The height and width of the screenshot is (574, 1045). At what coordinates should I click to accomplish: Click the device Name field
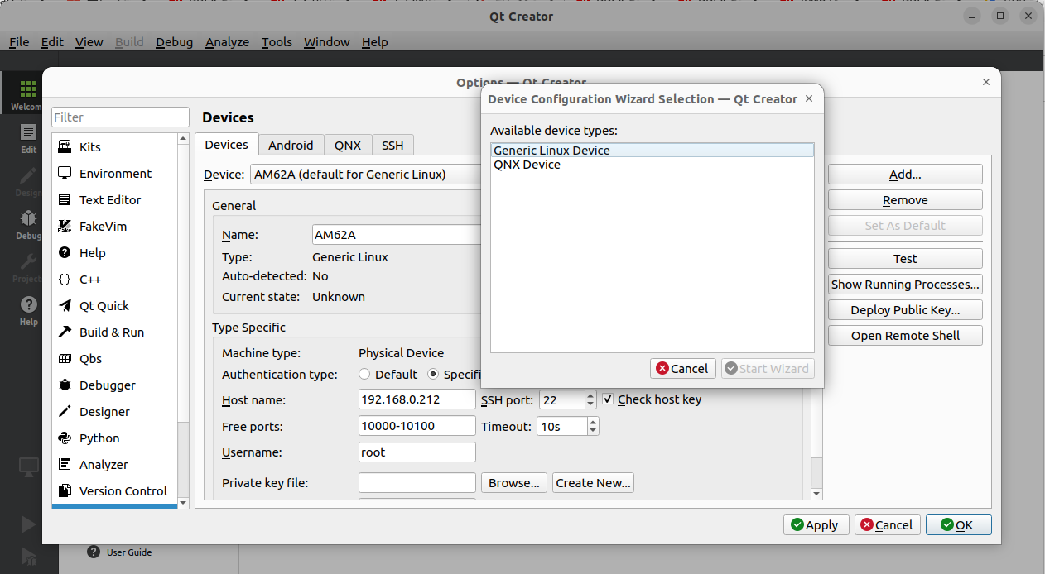point(397,235)
